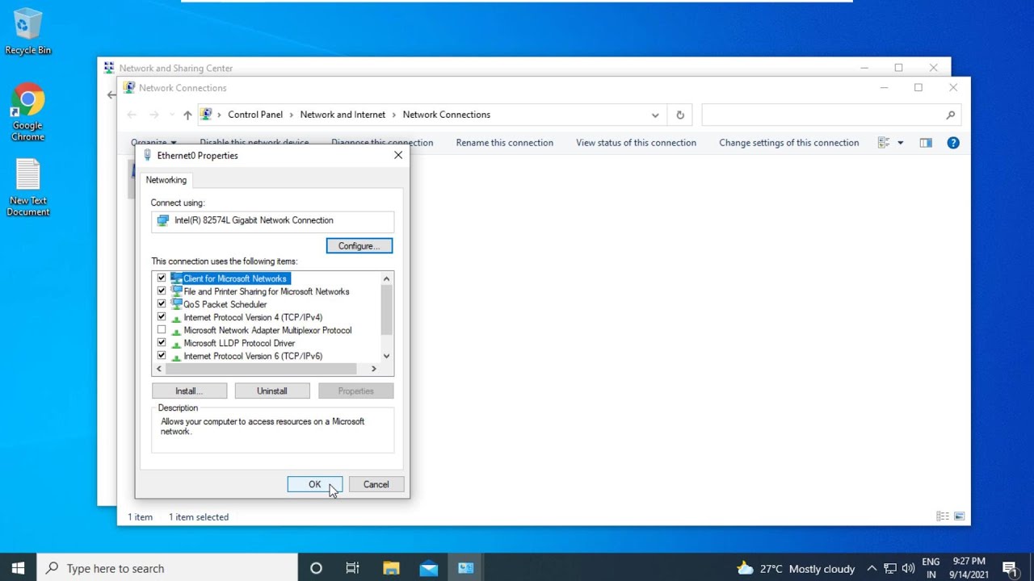
Task: Switch to details view in status bar
Action: [x=943, y=516]
